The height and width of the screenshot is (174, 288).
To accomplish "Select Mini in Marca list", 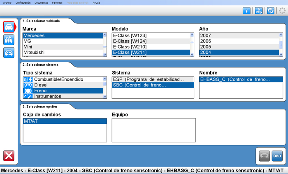I will (x=63, y=47).
